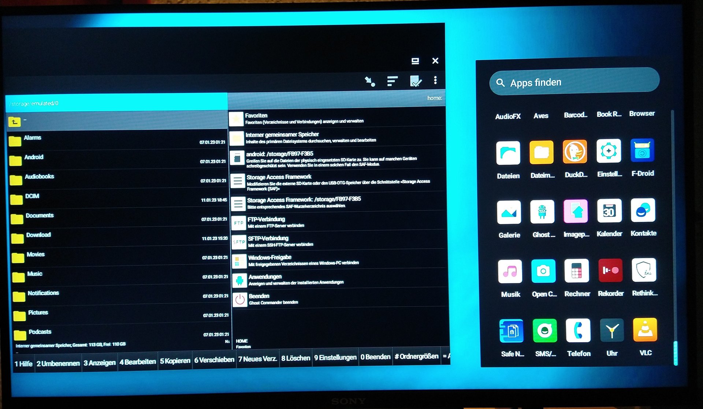Click the app drawer scrollbar
The width and height of the screenshot is (703, 409).
coord(676,353)
